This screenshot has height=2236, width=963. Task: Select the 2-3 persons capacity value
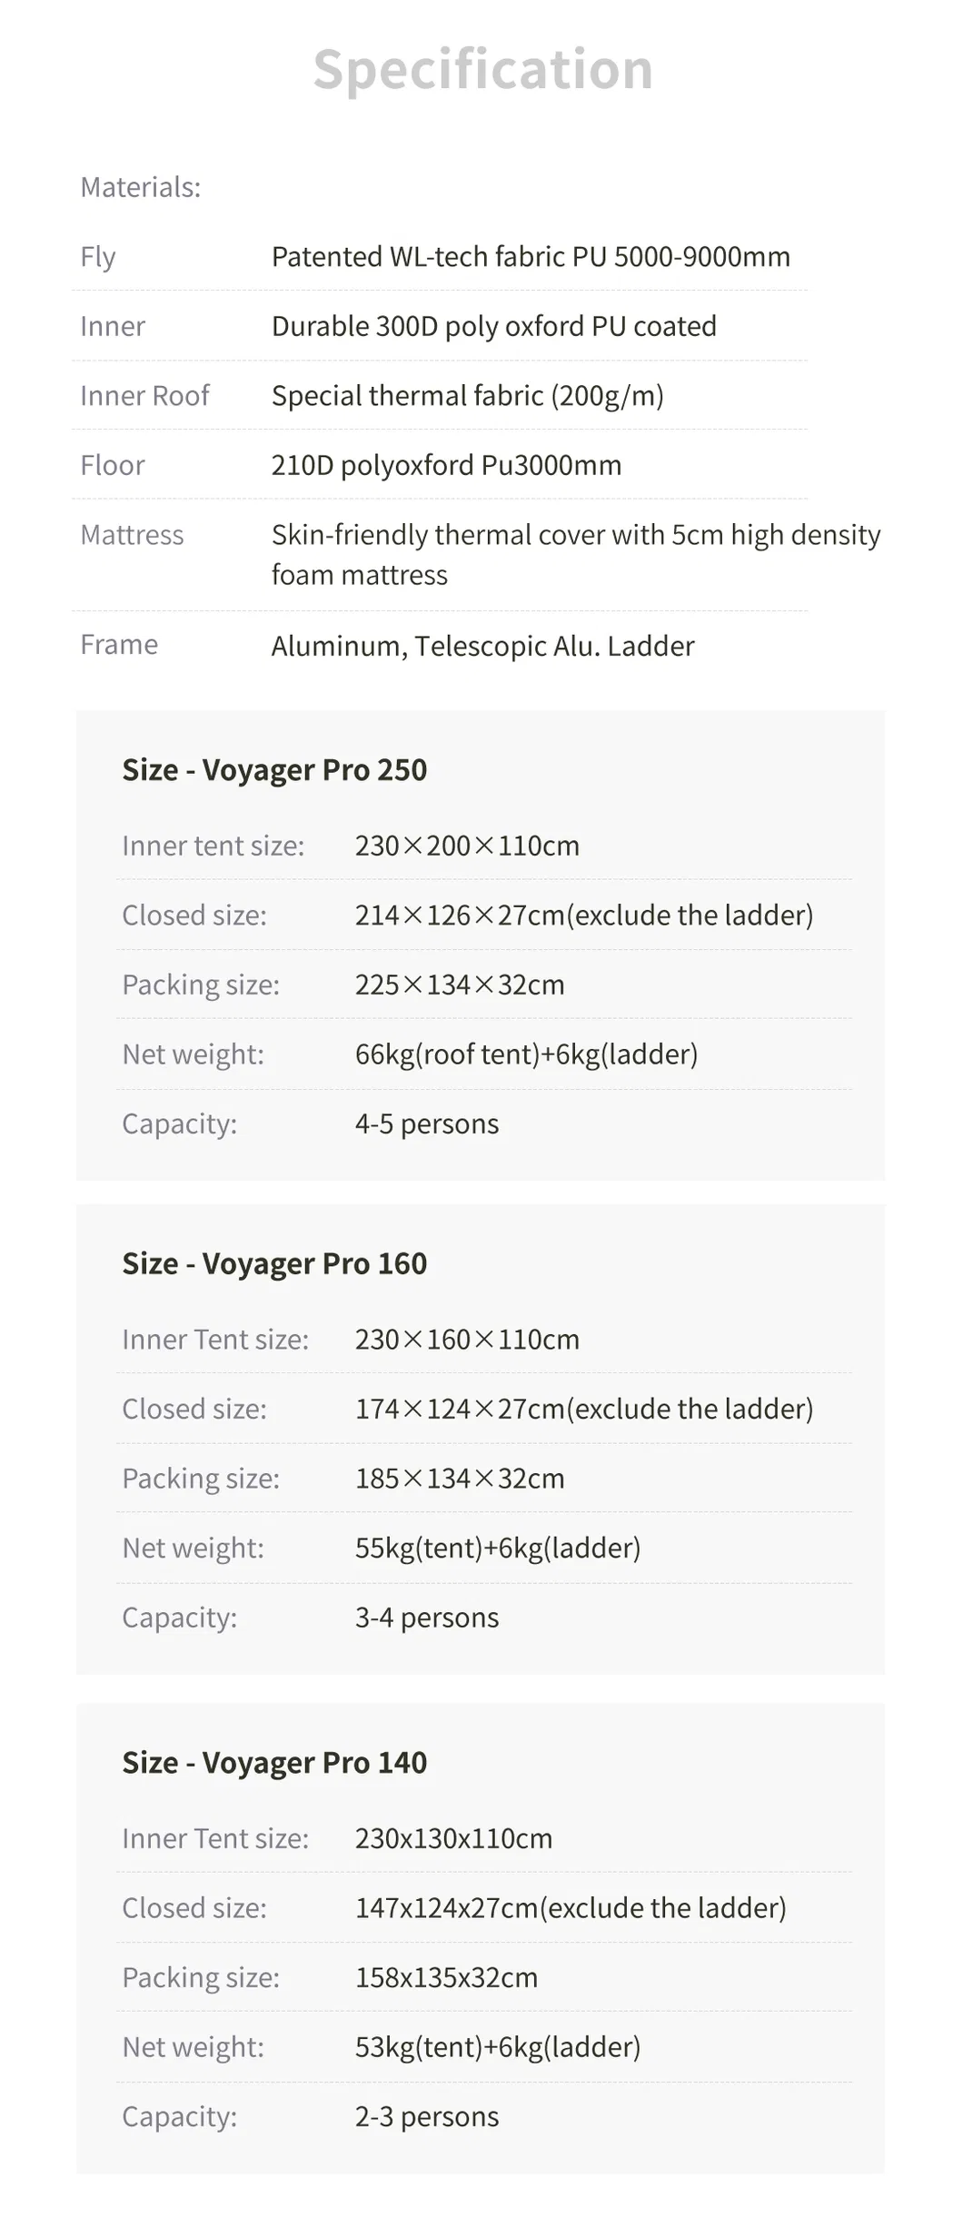[427, 2116]
